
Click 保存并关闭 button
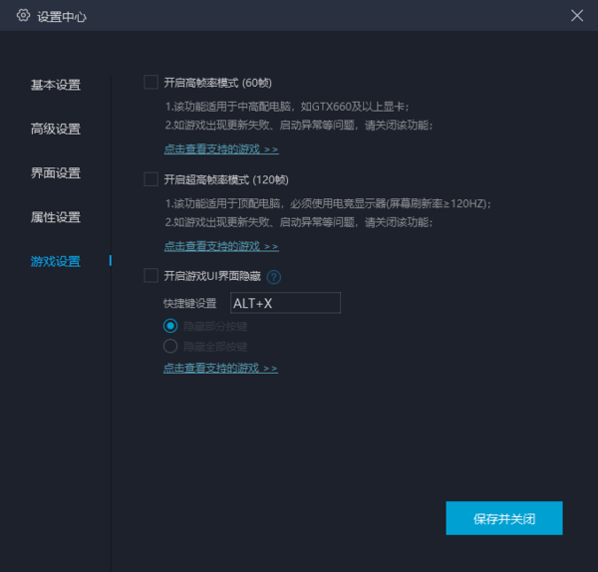(504, 518)
